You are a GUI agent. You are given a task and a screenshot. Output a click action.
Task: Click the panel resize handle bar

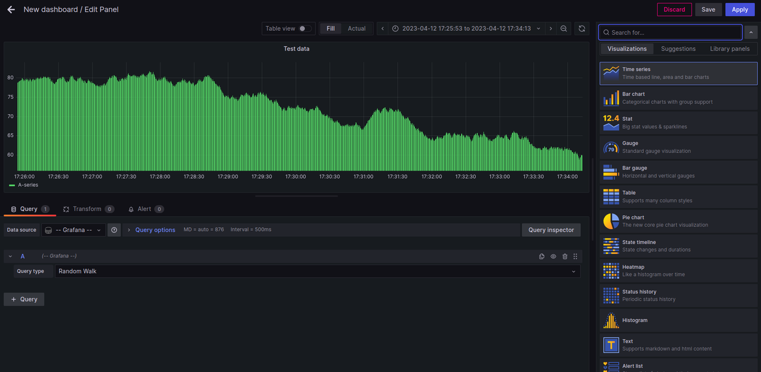296,196
